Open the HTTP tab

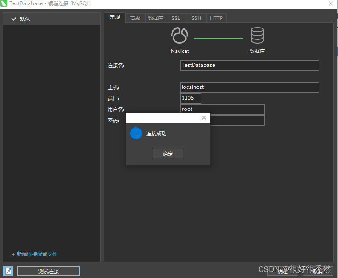(x=216, y=18)
